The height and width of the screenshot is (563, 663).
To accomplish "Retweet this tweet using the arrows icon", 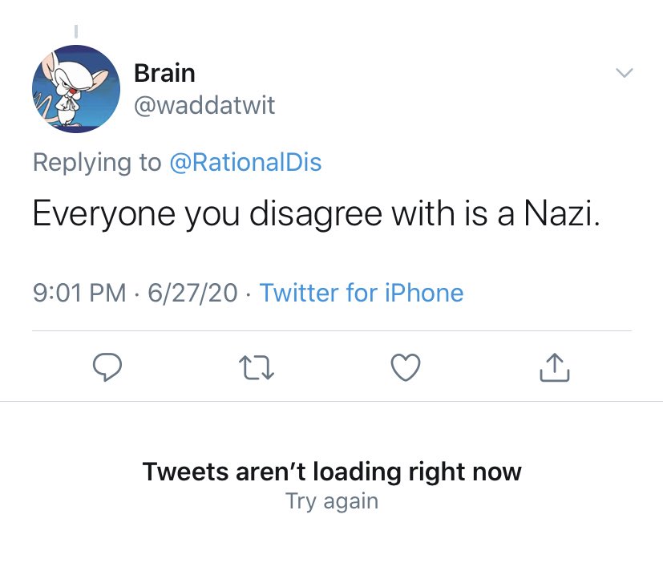I will coord(257,367).
